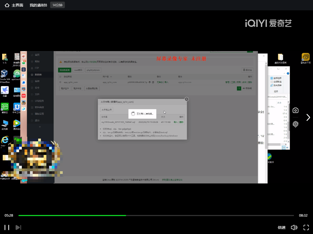313x234 pixels.
Task: Click page number 1 in pagination
Action: (x=239, y=88)
